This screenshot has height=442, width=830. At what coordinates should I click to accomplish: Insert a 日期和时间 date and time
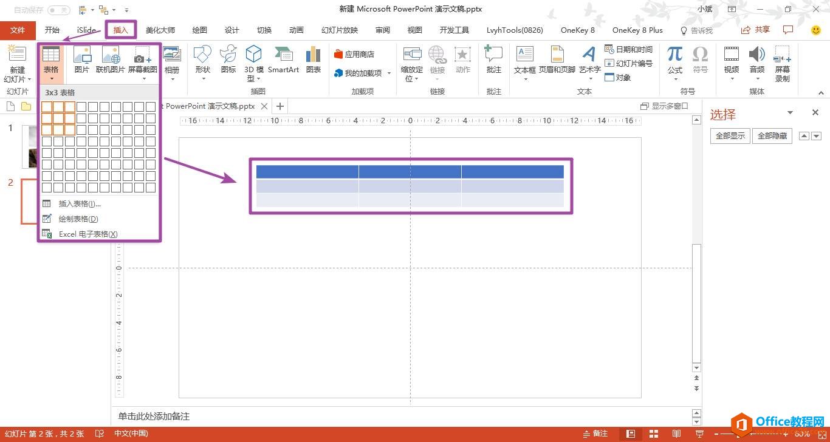(629, 49)
